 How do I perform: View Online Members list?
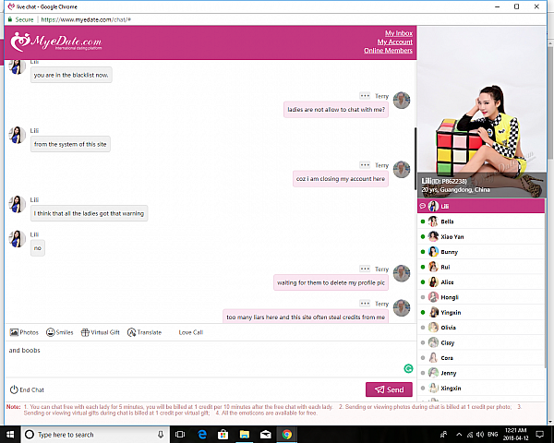(x=388, y=51)
